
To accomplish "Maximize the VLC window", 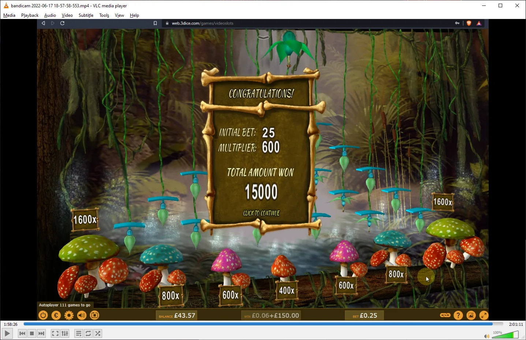I will click(x=500, y=5).
